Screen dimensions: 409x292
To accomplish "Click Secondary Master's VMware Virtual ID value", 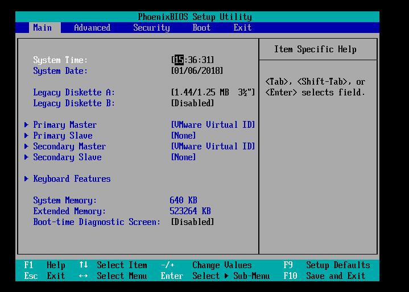I will [213, 147].
